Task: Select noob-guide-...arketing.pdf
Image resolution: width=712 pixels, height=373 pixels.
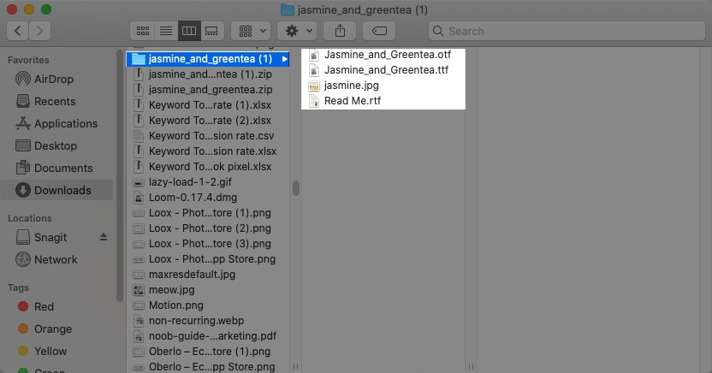Action: coord(207,337)
